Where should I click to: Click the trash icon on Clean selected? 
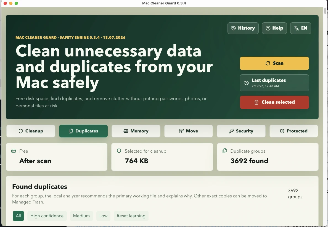(x=256, y=102)
